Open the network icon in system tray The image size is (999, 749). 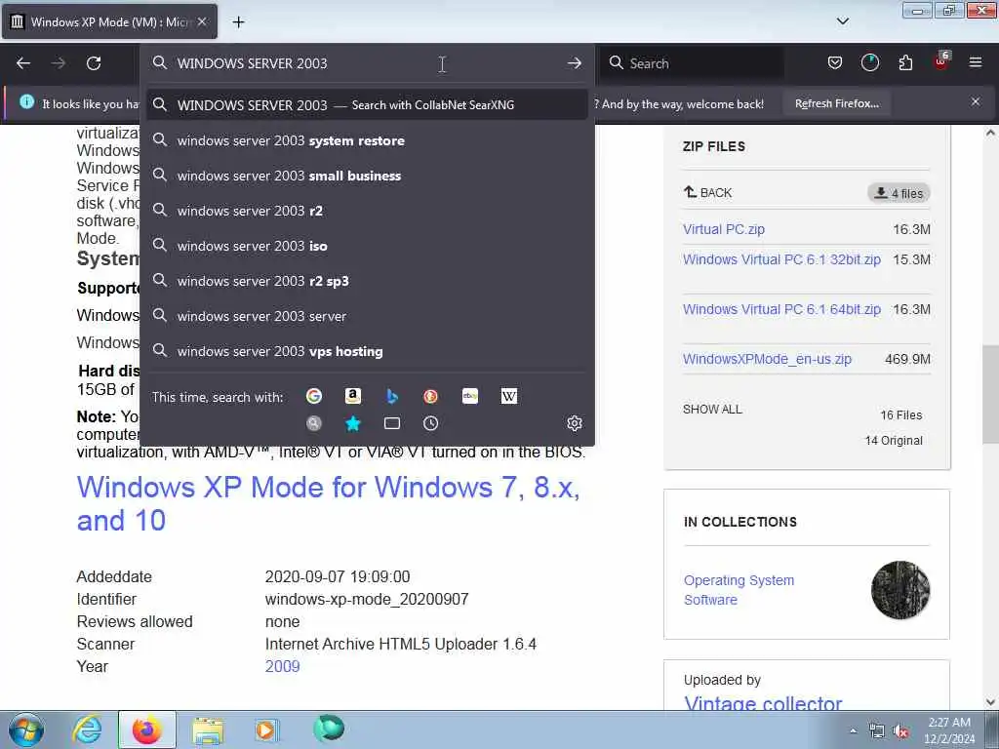(x=877, y=731)
